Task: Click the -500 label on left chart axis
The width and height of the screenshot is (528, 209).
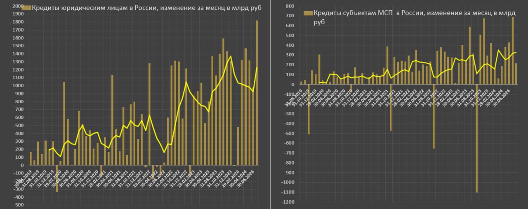Action: pyautogui.click(x=18, y=204)
